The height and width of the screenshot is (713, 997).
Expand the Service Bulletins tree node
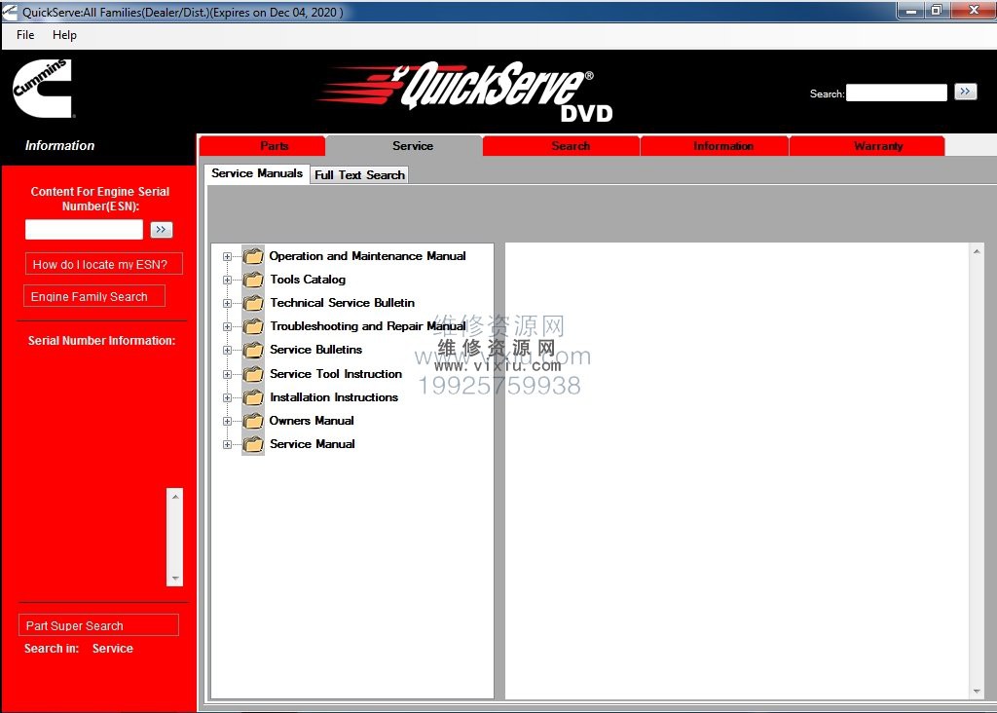pos(227,351)
